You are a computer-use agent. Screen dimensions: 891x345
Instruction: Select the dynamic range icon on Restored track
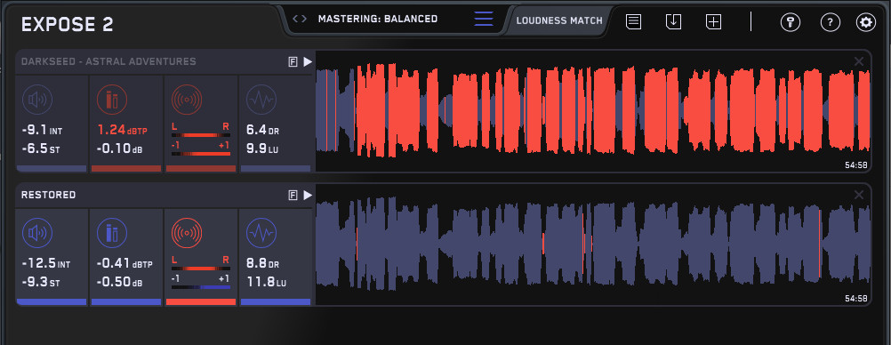point(261,232)
